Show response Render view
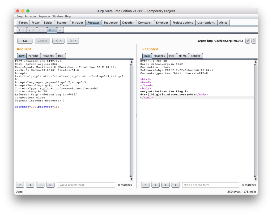Viewport: 272px width, 215px height. coord(195,56)
